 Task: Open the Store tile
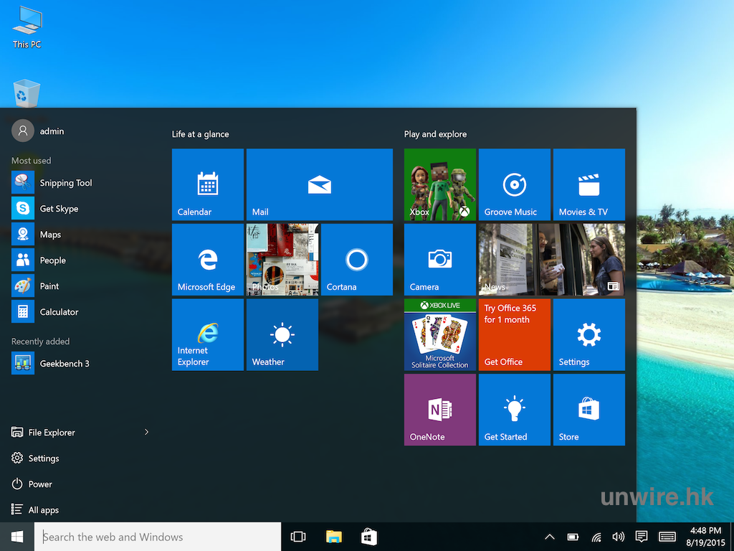589,410
